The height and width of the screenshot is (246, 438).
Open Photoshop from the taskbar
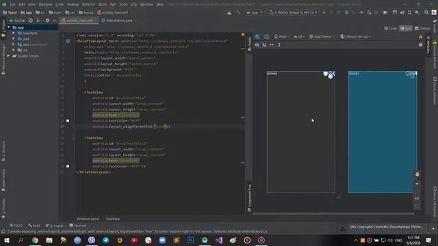(190, 240)
